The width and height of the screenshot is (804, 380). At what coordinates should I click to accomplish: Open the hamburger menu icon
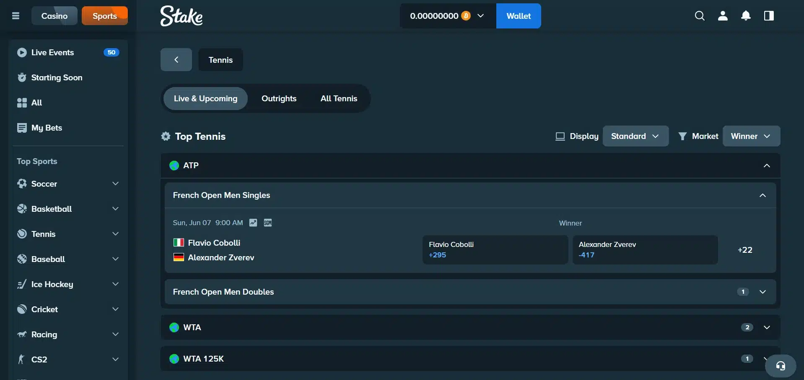[16, 16]
